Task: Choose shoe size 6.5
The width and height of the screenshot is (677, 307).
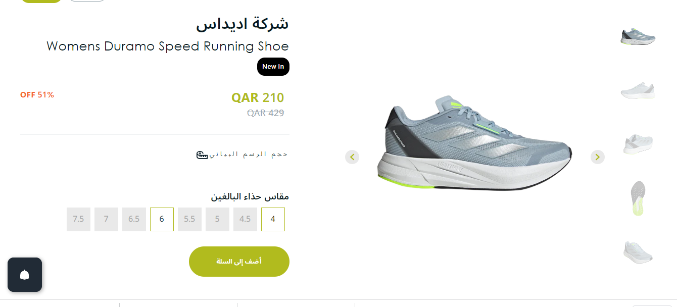Action: 134,219
